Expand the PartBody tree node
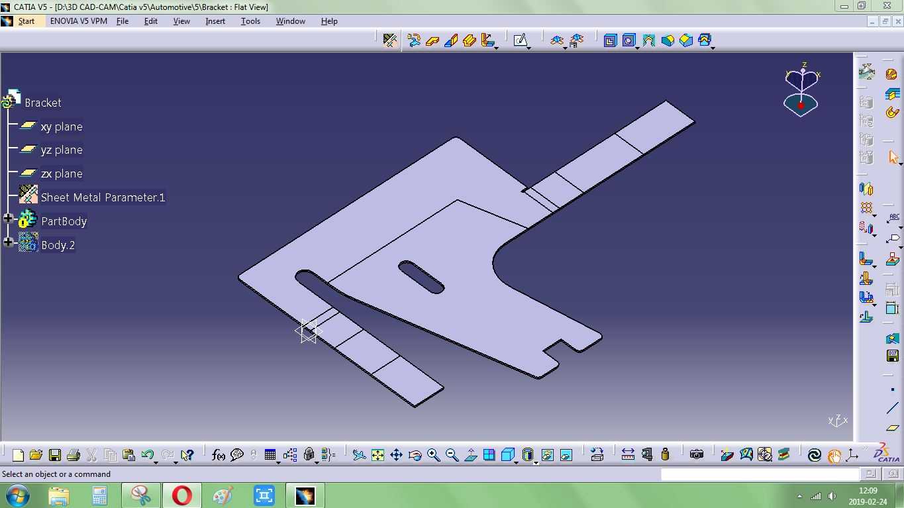The width and height of the screenshot is (904, 508). pos(9,219)
